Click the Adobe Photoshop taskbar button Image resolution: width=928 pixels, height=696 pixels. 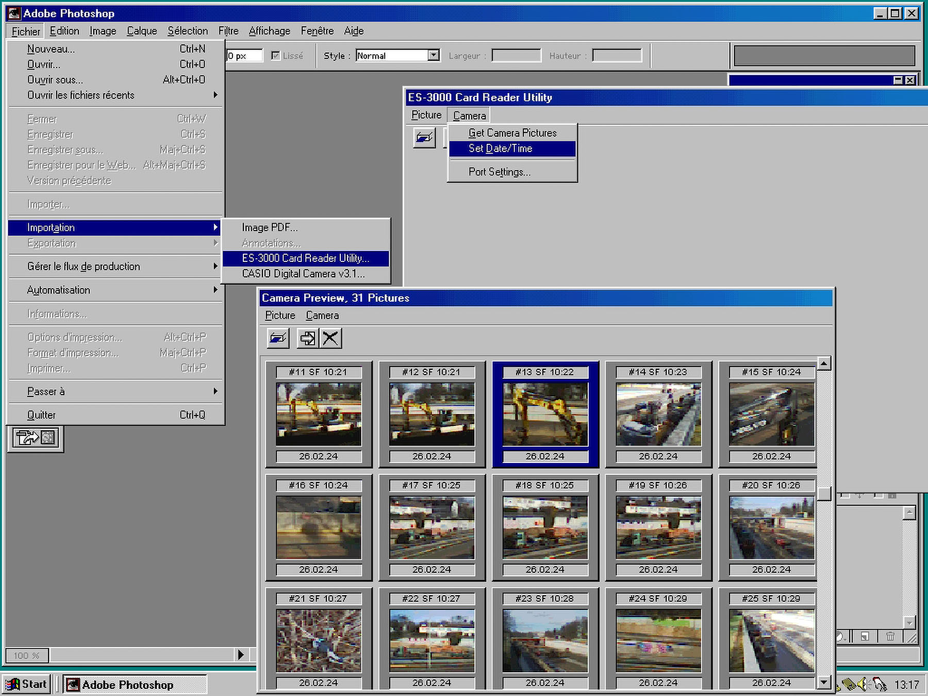135,684
